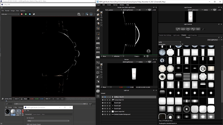The height and width of the screenshot is (125, 223).
Task: Toggle solo box on Tracing Paper 05 row
Action: pyautogui.click(x=105, y=100)
